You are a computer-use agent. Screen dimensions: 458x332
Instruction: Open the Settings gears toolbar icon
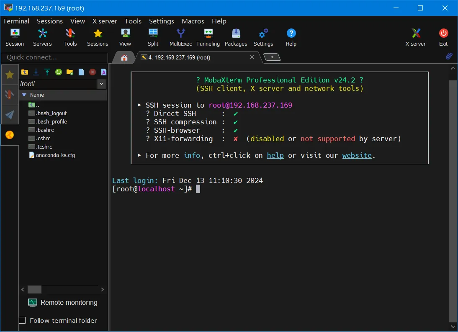tap(263, 38)
